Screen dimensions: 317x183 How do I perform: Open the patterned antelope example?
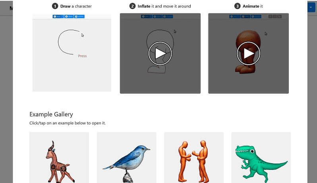coord(59,158)
